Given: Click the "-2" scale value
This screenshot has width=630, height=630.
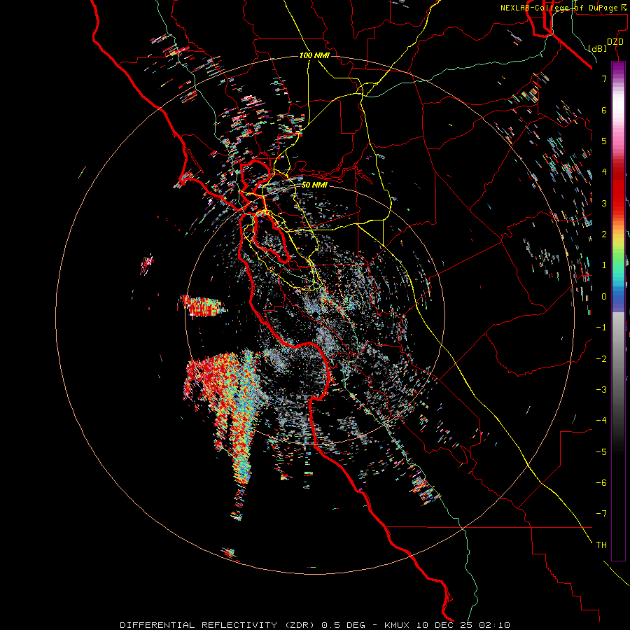Looking at the screenshot, I should tap(601, 359).
